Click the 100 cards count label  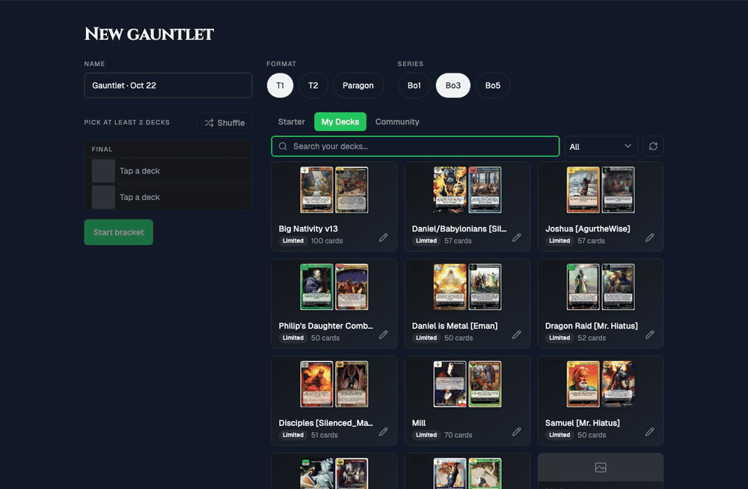[x=327, y=240]
